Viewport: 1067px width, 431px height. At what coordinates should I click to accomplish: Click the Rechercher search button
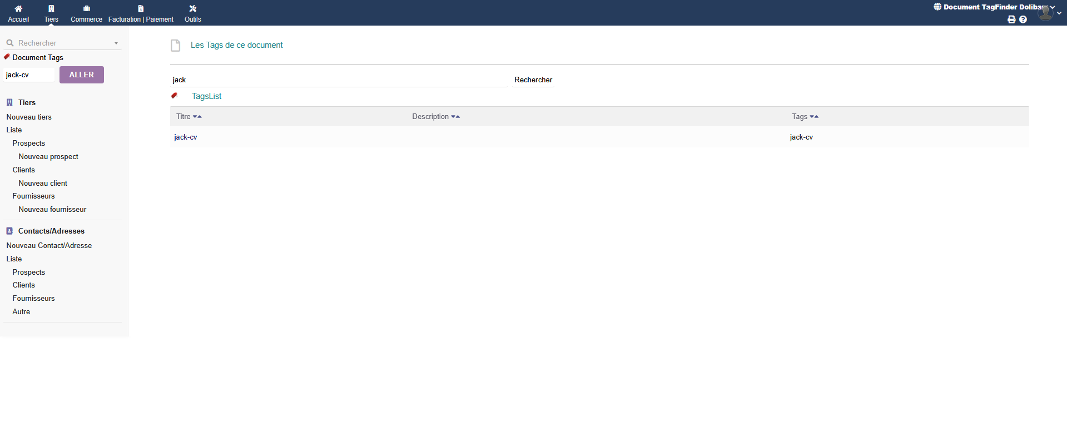click(x=533, y=80)
